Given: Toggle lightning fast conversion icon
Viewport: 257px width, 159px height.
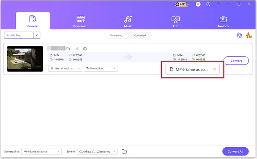Looking at the screenshot, I should (249, 35).
